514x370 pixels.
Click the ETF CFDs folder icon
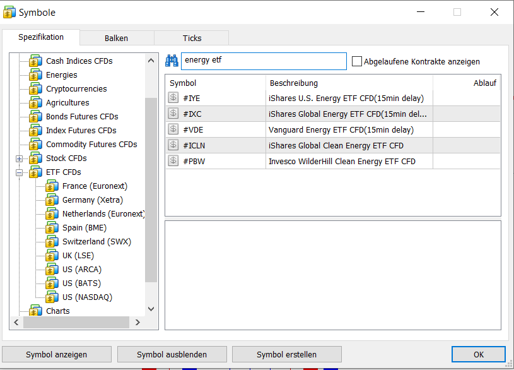point(35,172)
